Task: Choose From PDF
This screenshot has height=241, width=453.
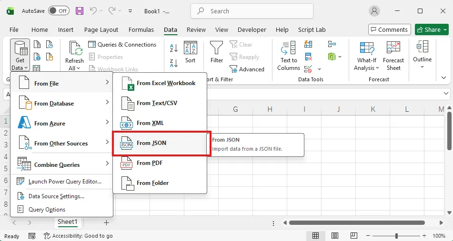Action: (x=160, y=163)
